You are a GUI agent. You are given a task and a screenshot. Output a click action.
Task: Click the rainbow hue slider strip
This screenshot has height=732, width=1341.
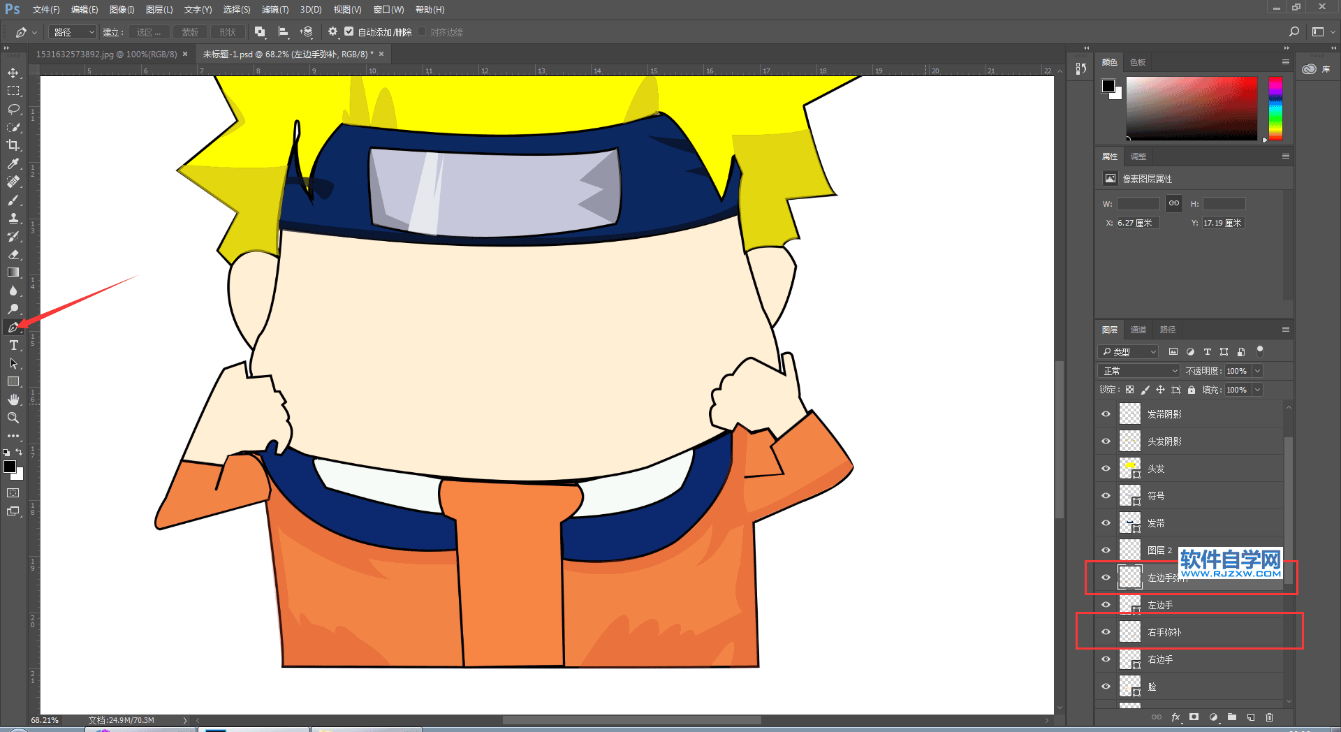[1275, 108]
